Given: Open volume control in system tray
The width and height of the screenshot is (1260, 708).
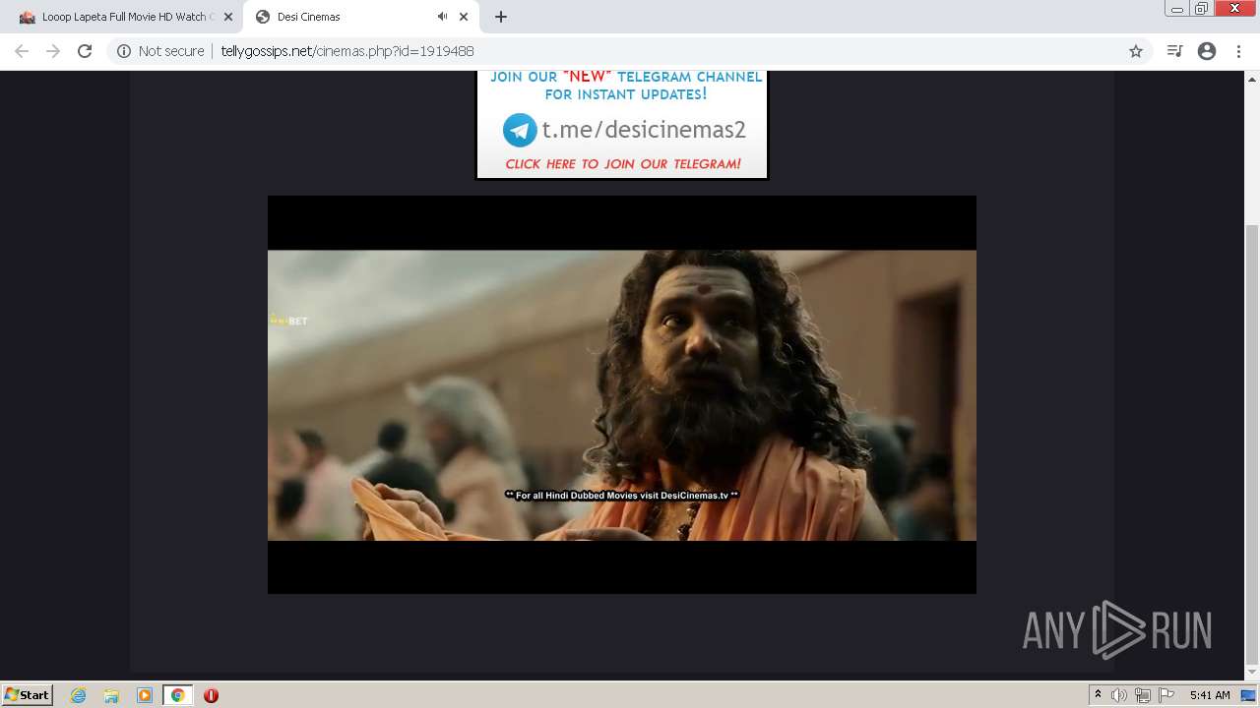Looking at the screenshot, I should (1119, 695).
